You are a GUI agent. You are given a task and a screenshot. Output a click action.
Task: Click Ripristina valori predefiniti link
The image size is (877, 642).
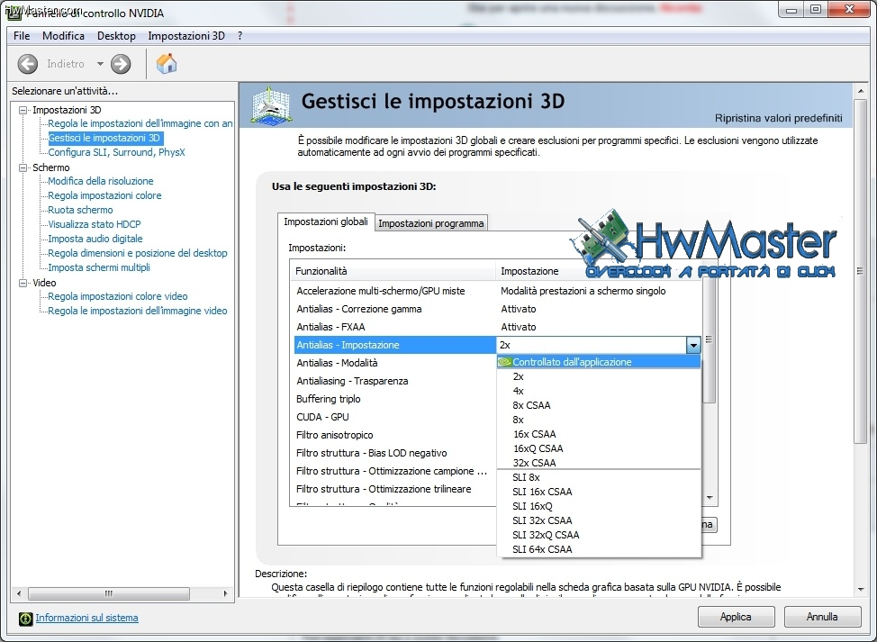(x=778, y=118)
